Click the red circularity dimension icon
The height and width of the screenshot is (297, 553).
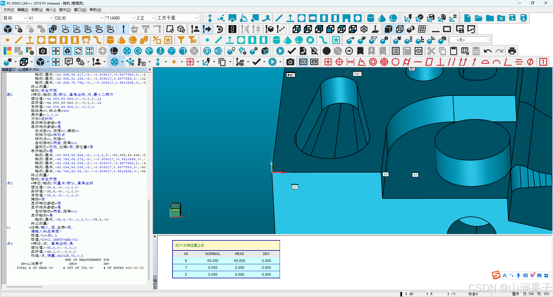(x=395, y=62)
